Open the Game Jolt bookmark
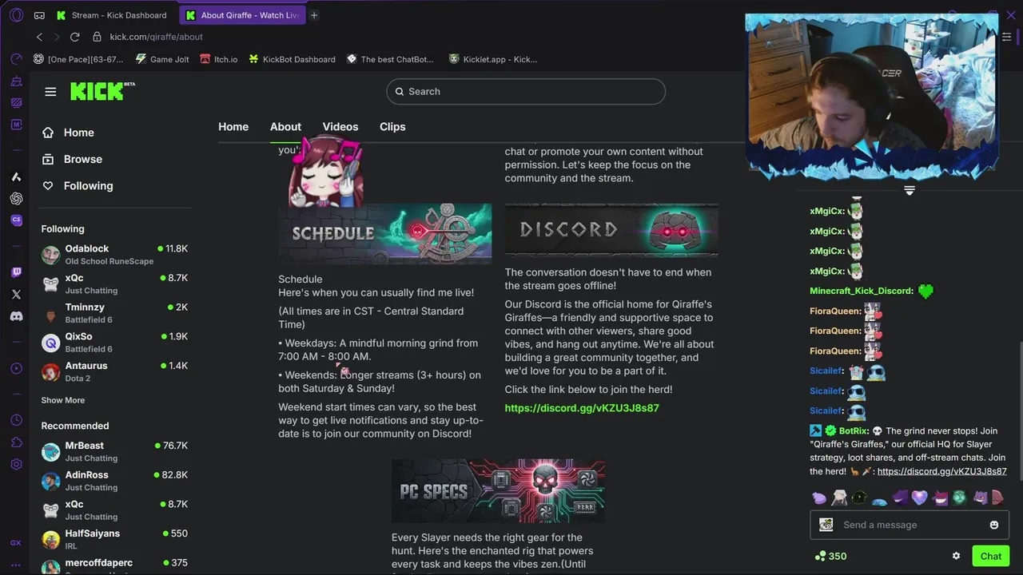The height and width of the screenshot is (575, 1023). (162, 59)
